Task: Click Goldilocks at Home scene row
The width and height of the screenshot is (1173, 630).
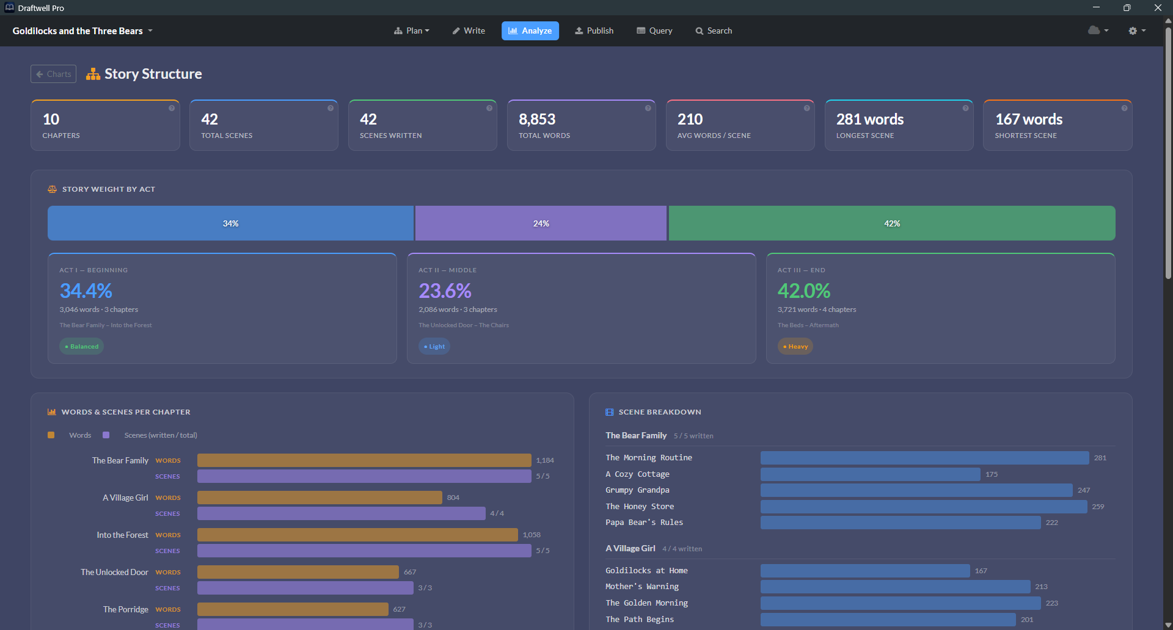Action: (860, 571)
